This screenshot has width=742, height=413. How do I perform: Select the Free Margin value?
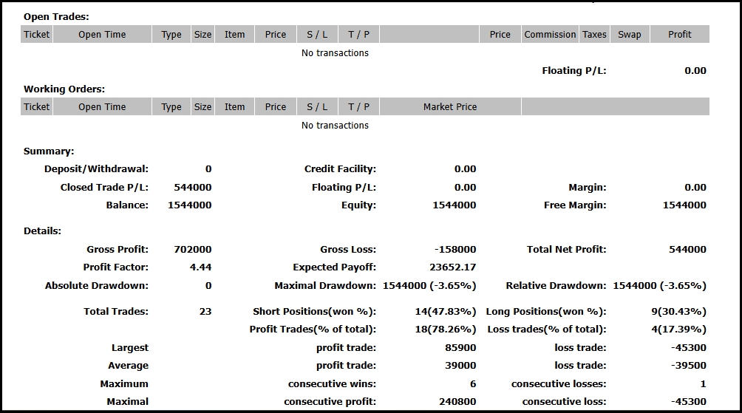pos(684,205)
